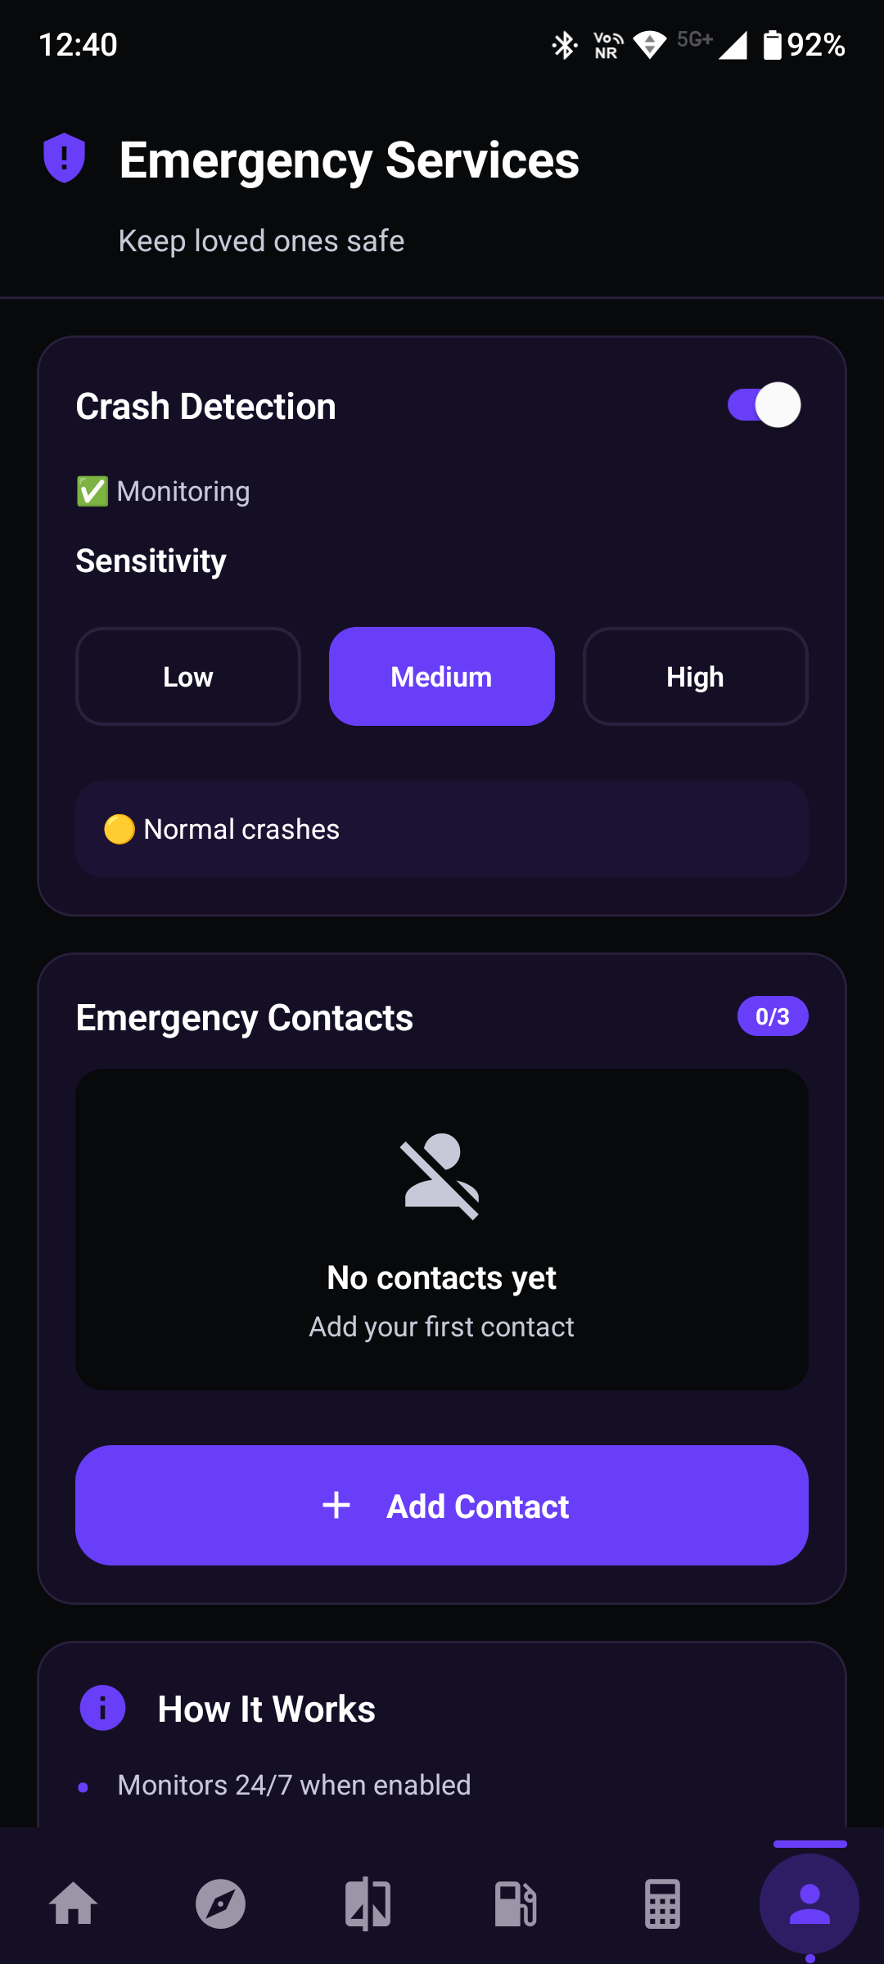The height and width of the screenshot is (1964, 884).
Task: Select Low sensitivity option
Action: point(187,676)
